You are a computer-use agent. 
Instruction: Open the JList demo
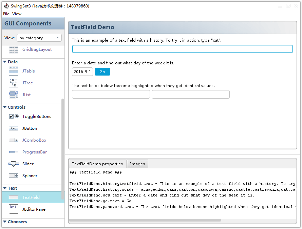pos(26,95)
